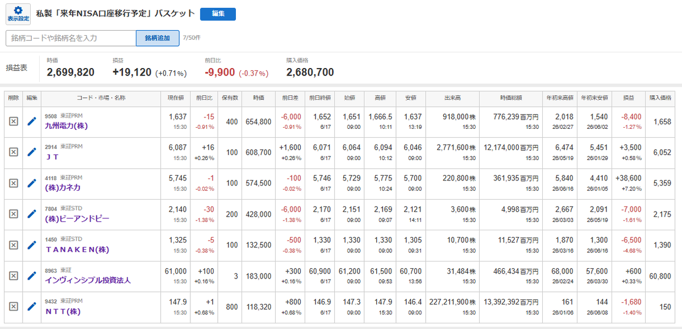The height and width of the screenshot is (329, 682).
Task: Click the blue 編集 button
Action: click(218, 14)
